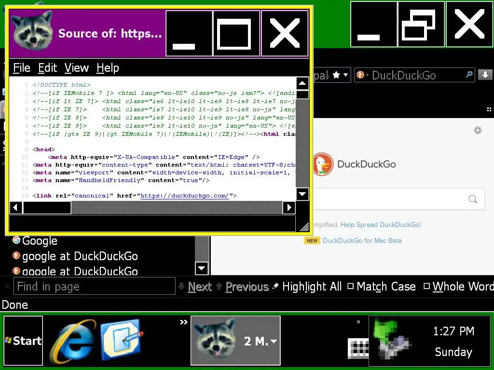Screen dimensions: 494x370
Task: Open the DuckDuckGo page settings gear
Action: pos(478,130)
